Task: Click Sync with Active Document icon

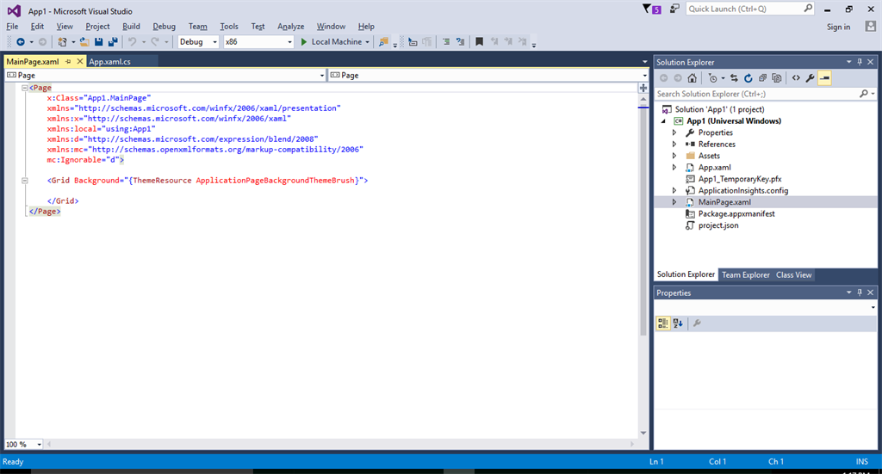Action: [x=734, y=78]
